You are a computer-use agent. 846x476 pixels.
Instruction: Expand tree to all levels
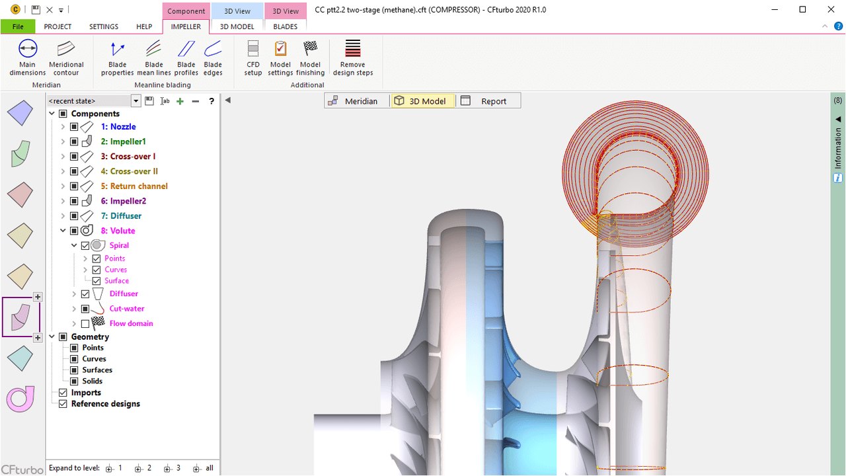[204, 468]
